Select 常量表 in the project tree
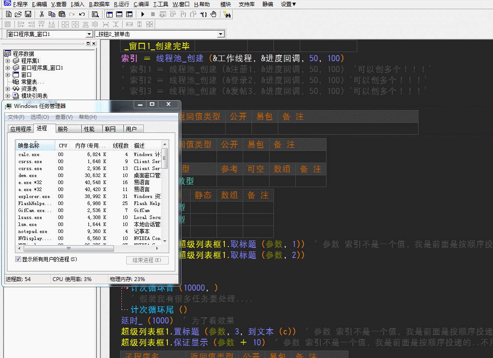493x358 pixels. tap(32, 82)
